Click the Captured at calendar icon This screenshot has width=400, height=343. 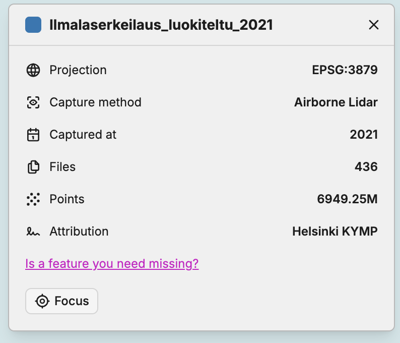point(33,135)
